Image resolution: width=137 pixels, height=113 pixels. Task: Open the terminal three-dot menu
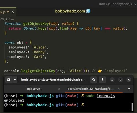(x=102, y=80)
